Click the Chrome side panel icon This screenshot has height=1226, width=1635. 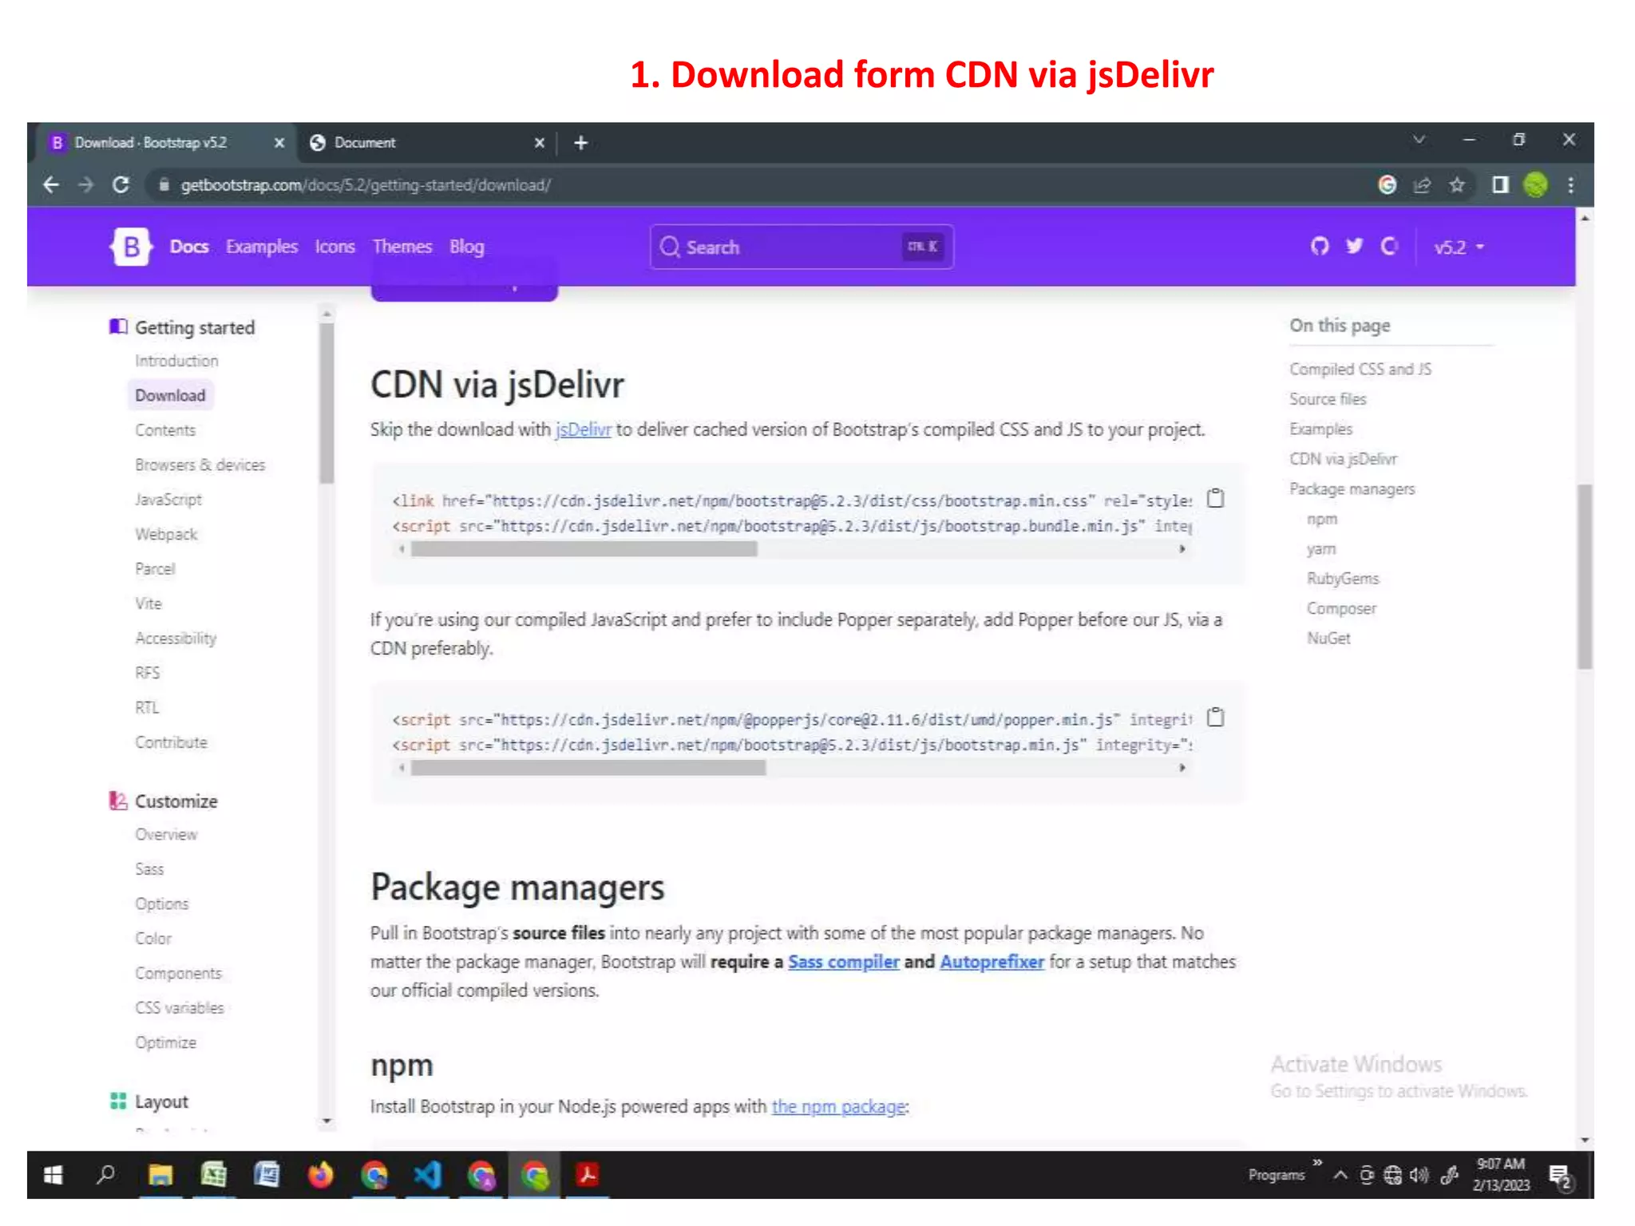[1501, 185]
